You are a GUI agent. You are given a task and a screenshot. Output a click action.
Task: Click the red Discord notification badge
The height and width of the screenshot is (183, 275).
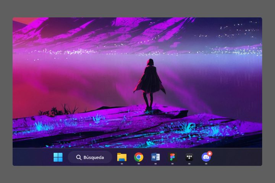[210, 153]
